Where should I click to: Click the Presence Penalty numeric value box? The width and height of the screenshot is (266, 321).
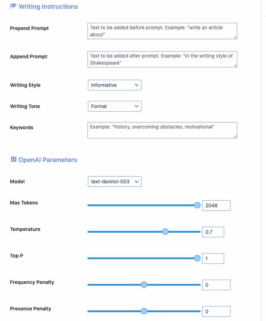[x=216, y=312]
